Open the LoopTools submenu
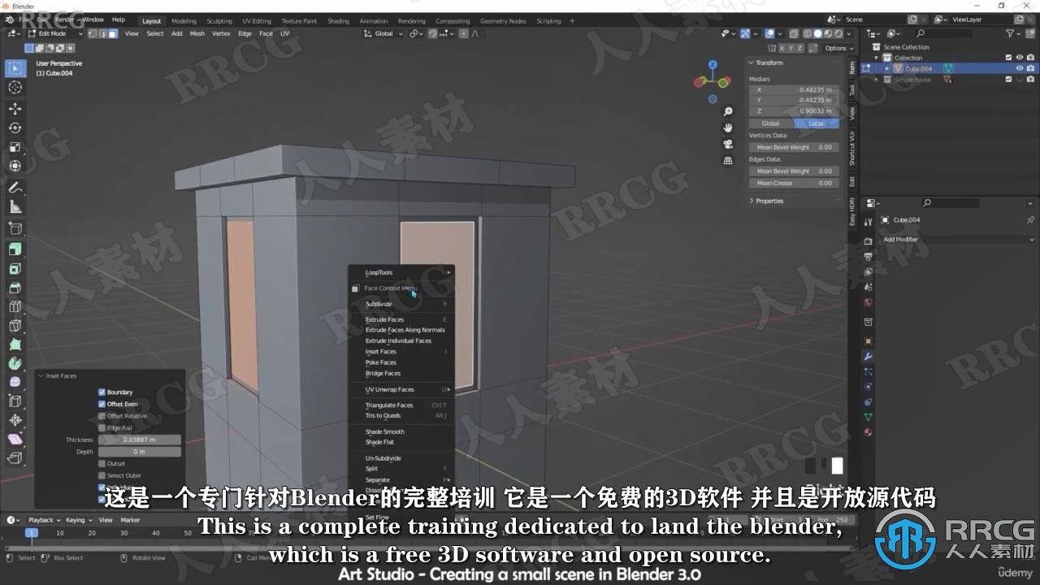The image size is (1040, 585). tap(401, 272)
